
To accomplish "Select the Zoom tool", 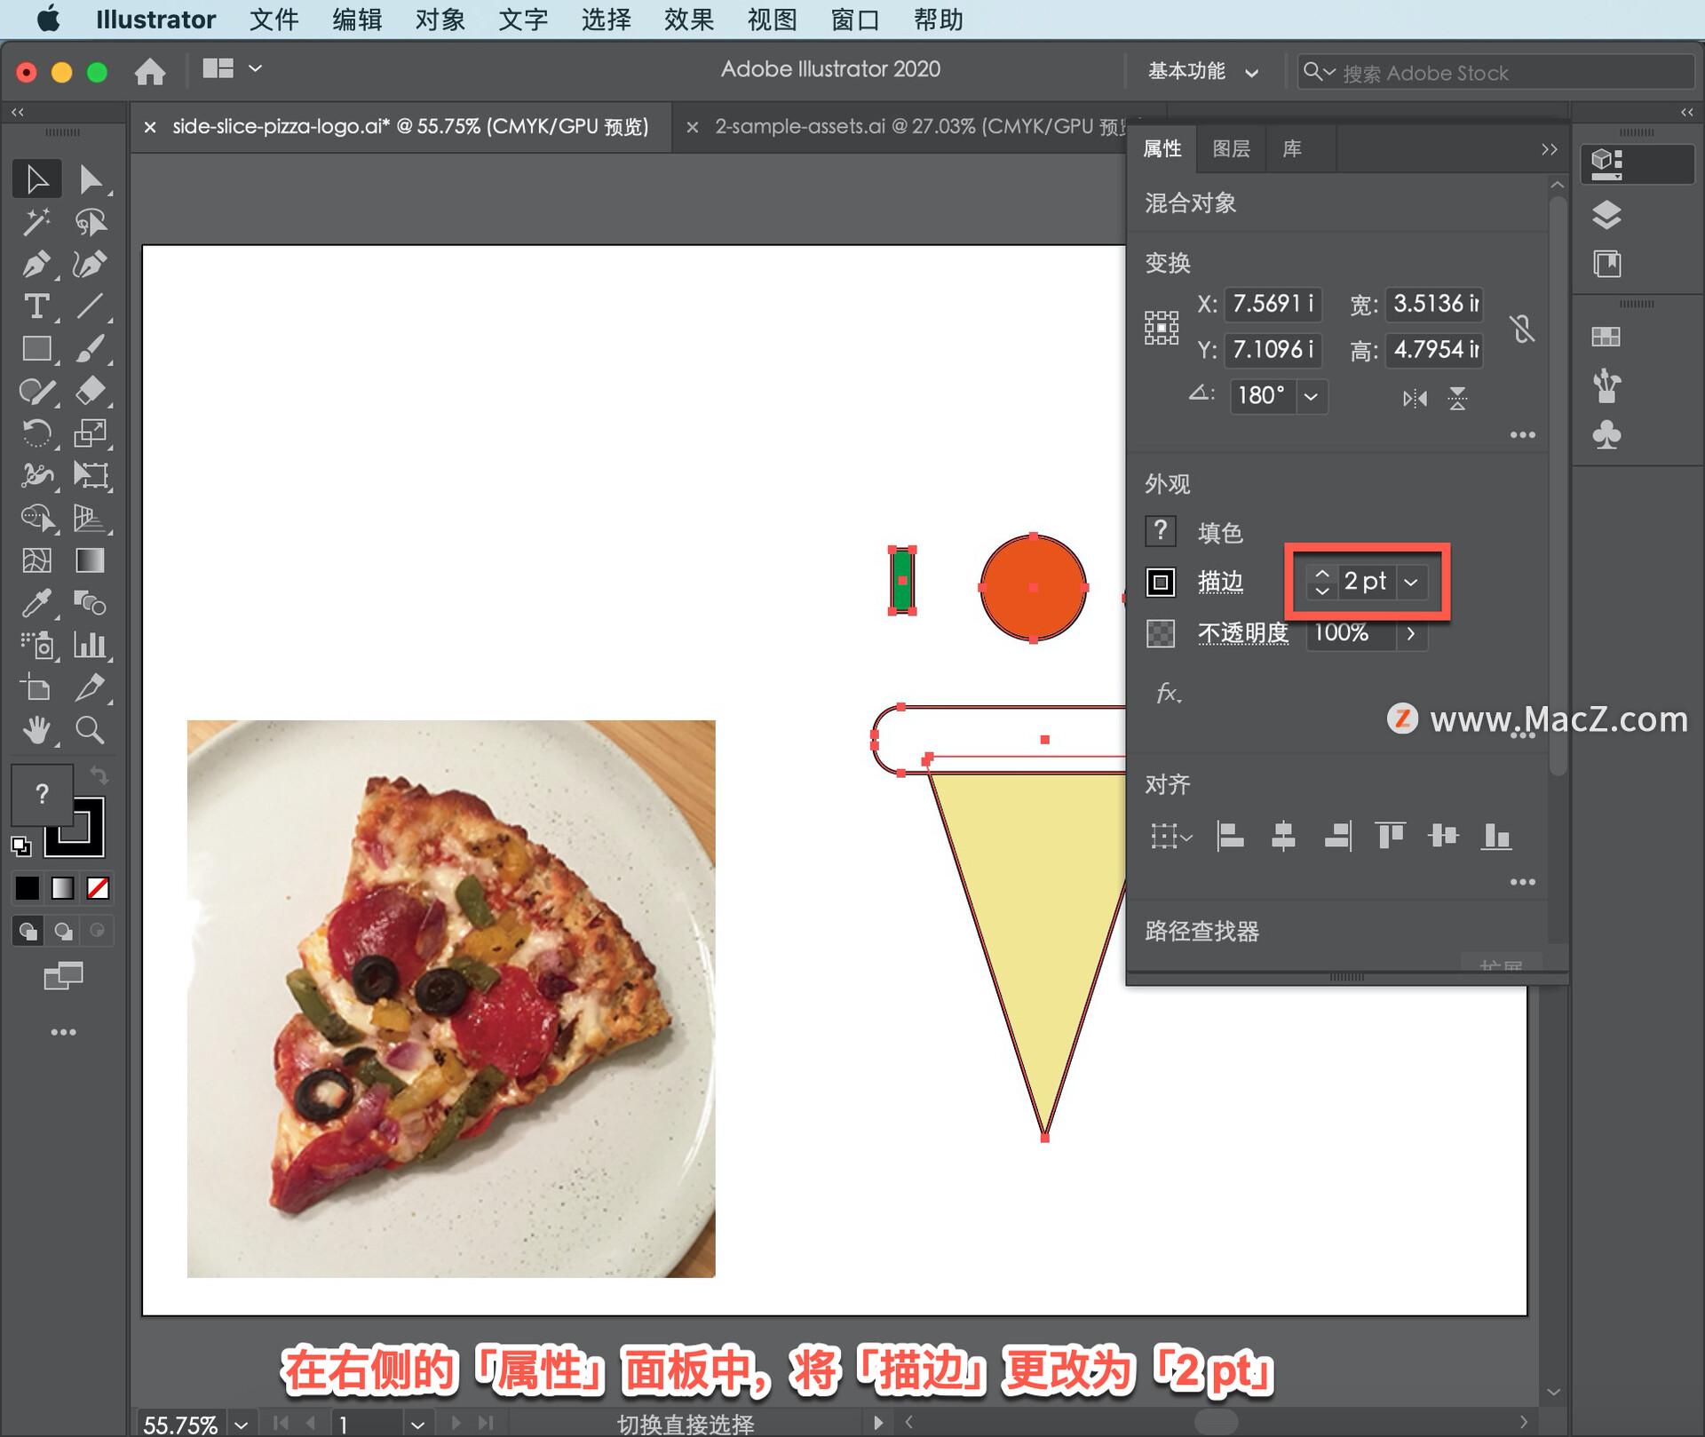I will tap(90, 730).
